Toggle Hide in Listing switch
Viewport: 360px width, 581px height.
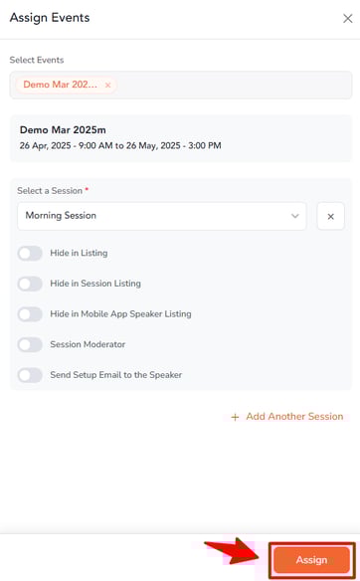(x=30, y=254)
